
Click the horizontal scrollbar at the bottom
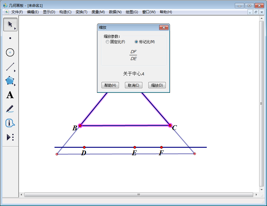(x=138, y=195)
